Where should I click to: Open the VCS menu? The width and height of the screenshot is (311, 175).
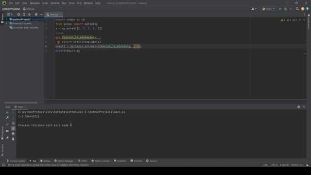79,3
